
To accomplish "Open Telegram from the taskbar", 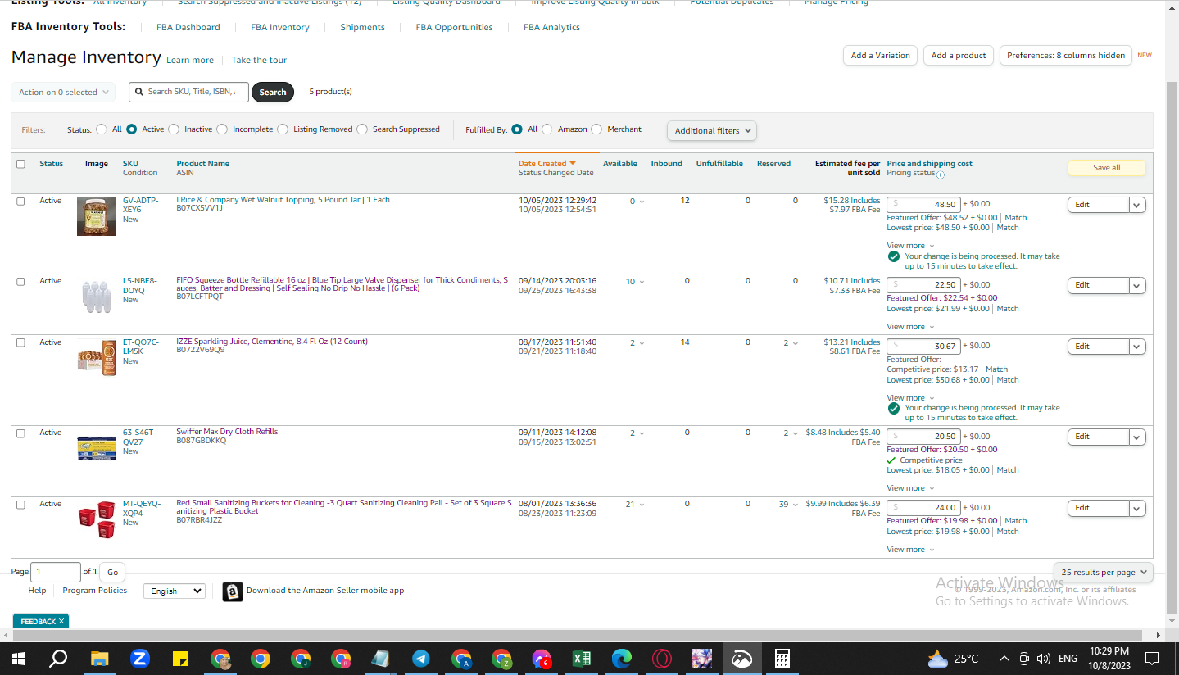I will click(421, 659).
